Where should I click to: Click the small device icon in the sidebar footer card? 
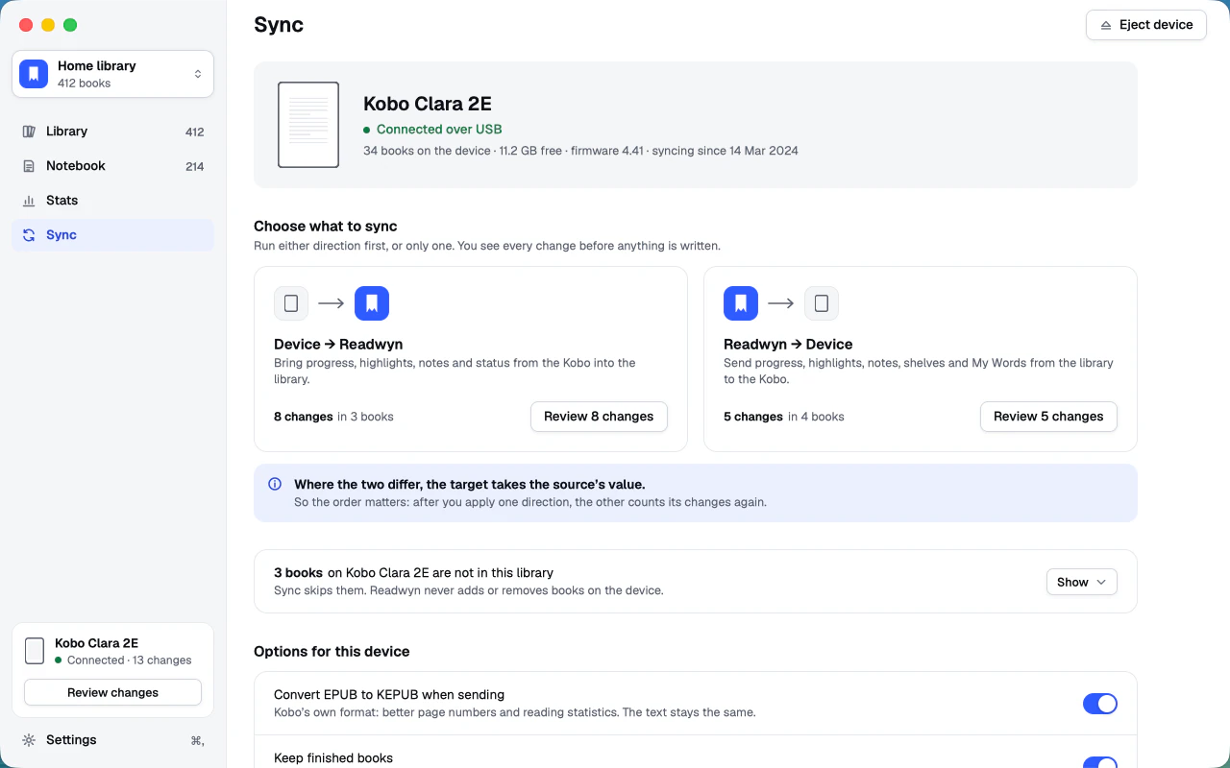point(35,651)
